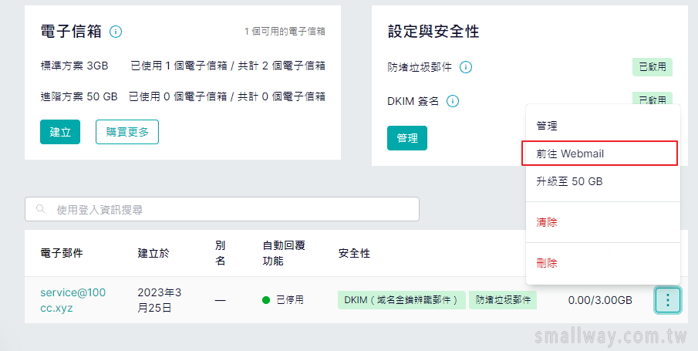The width and height of the screenshot is (698, 351).
Task: Click the 自動回覆功能 column header
Action: click(x=284, y=253)
